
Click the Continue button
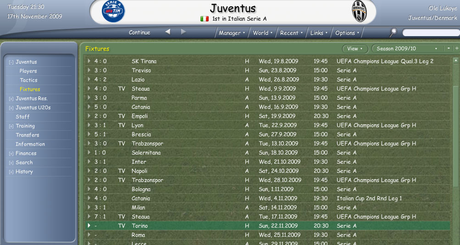pyautogui.click(x=139, y=32)
